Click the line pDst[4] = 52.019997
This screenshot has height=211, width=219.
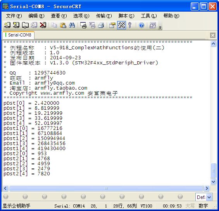click(x=33, y=123)
